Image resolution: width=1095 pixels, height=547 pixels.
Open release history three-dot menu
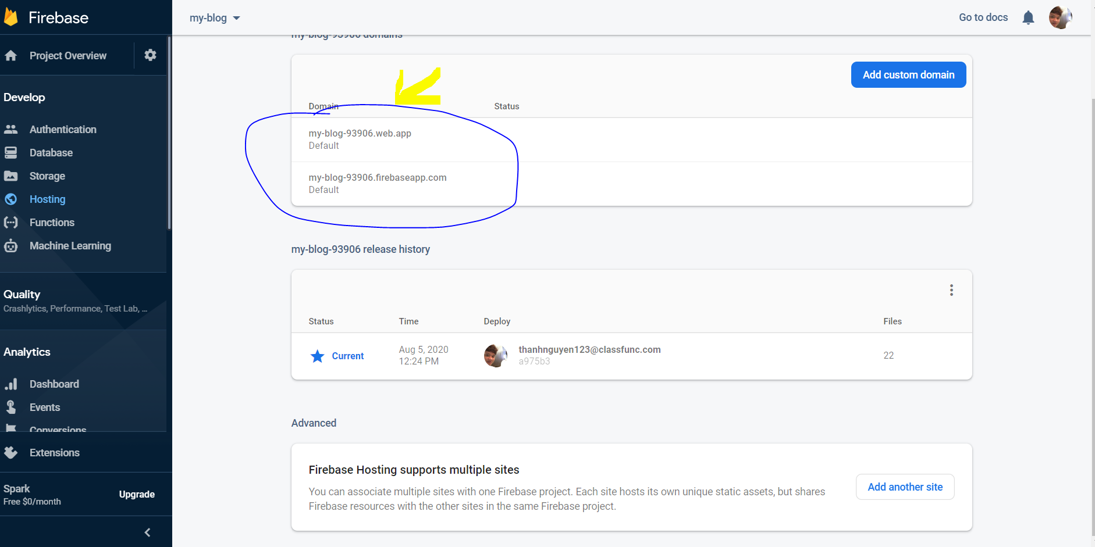click(951, 290)
